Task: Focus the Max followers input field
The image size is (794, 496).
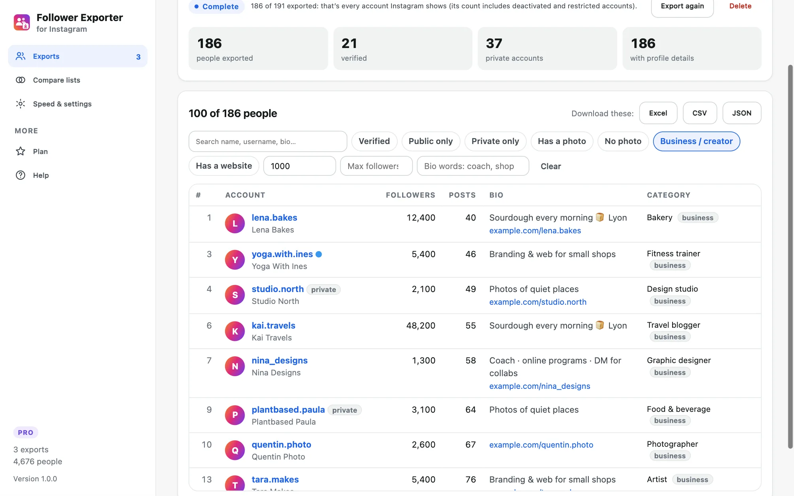Action: click(376, 166)
